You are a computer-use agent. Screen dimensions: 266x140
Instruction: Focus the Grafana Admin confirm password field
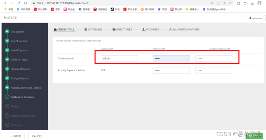pyautogui.click(x=214, y=58)
